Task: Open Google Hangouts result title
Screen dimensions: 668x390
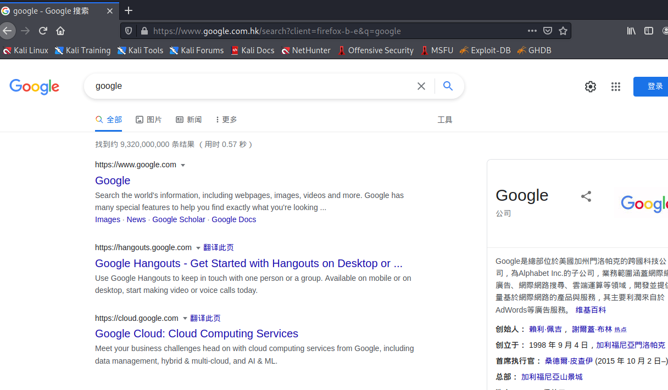Action: tap(249, 263)
